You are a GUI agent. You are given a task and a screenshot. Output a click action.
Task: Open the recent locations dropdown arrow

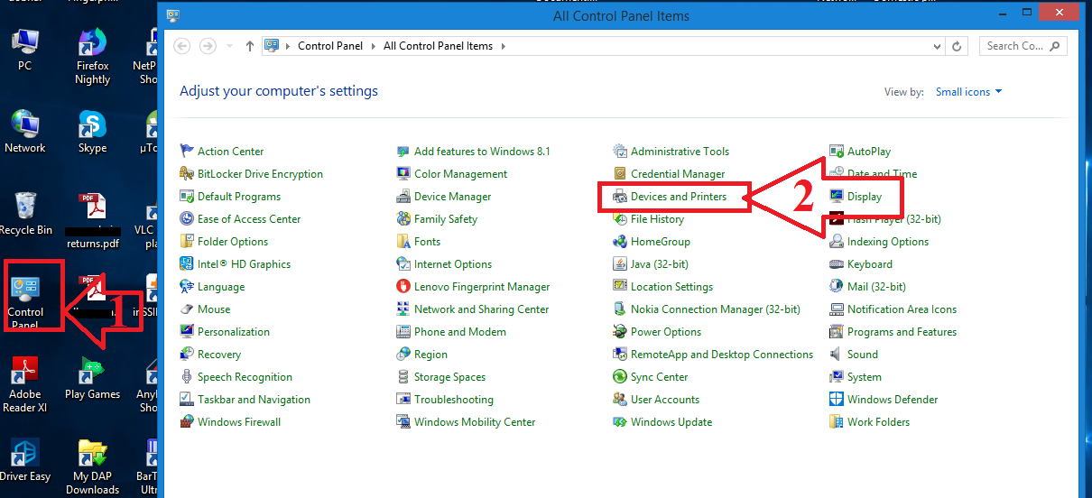coord(230,46)
